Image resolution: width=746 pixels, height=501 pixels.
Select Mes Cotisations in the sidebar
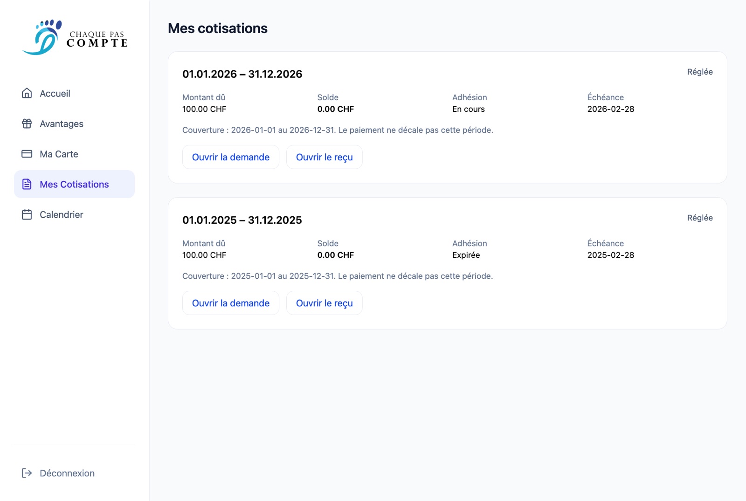pyautogui.click(x=75, y=184)
